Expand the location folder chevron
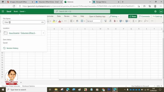Viewport: 164px width, 92px height. tap(43, 33)
